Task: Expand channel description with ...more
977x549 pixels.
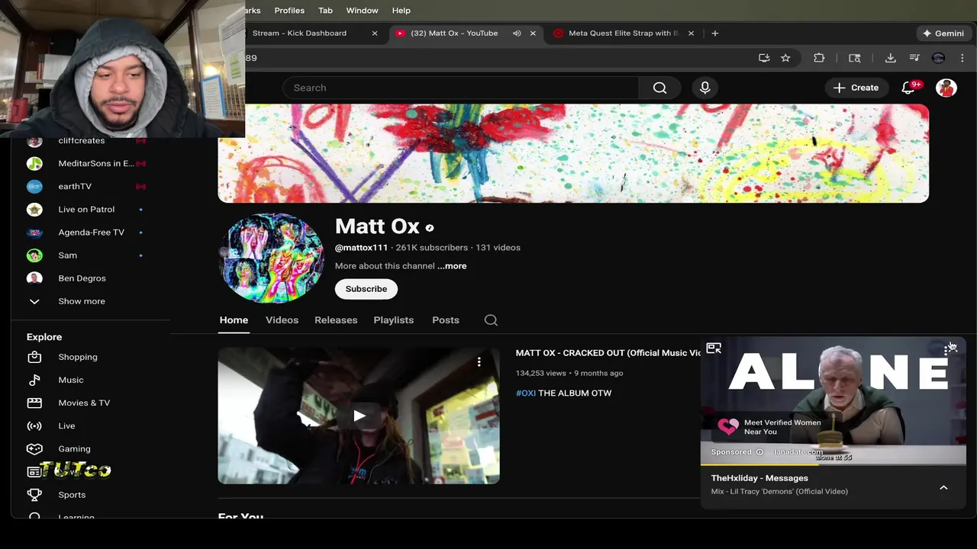Action: click(452, 266)
